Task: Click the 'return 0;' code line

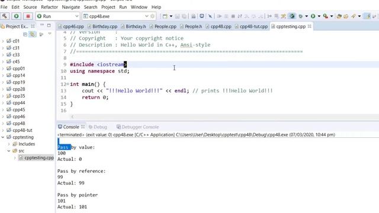Action: pos(95,97)
